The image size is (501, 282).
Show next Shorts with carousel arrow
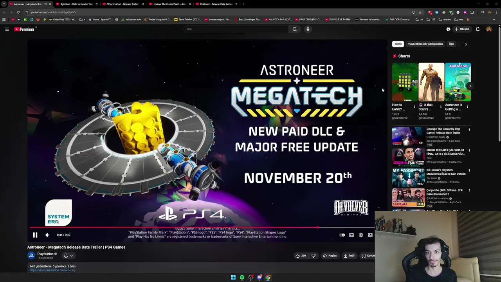coord(470,86)
